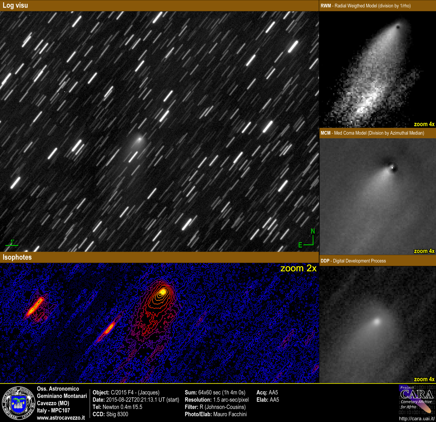
Task: Click the Osservatorio Geminiano Montanari crest logo
Action: (x=18, y=403)
